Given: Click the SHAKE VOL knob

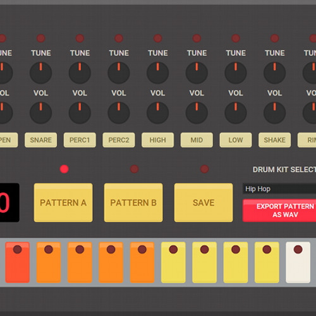Looking at the screenshot, I should [x=274, y=112].
